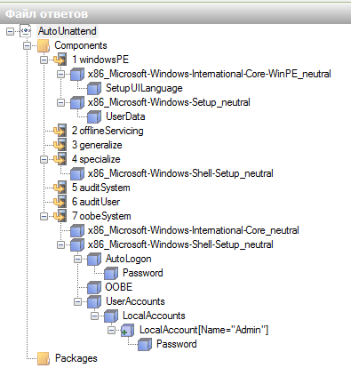This screenshot has width=351, height=376.
Task: Collapse Shell-Setup_neutral under oobeSystem
Action: click(x=60, y=244)
